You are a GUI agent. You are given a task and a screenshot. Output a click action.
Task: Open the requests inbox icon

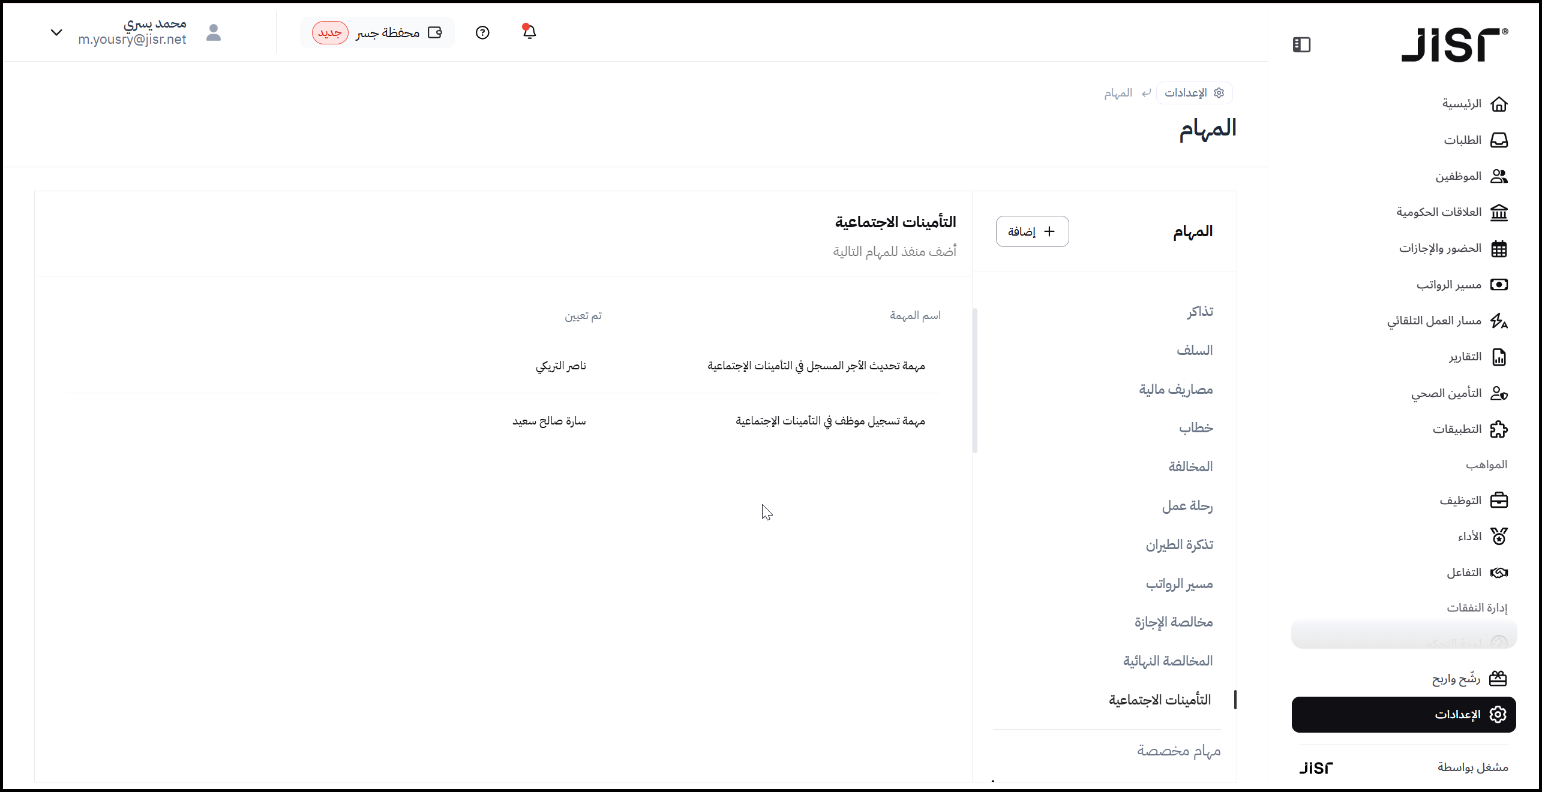pos(1499,140)
